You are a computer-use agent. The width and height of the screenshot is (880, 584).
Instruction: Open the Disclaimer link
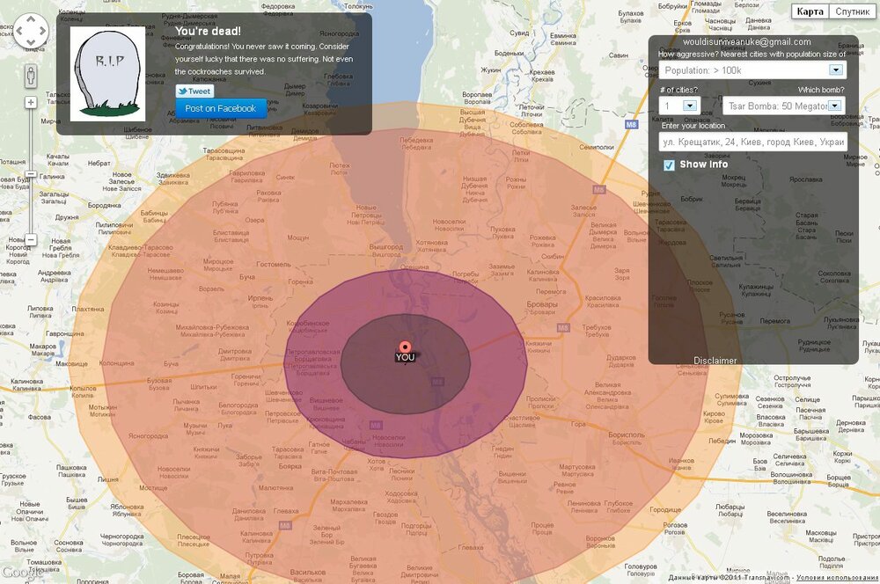(x=715, y=360)
